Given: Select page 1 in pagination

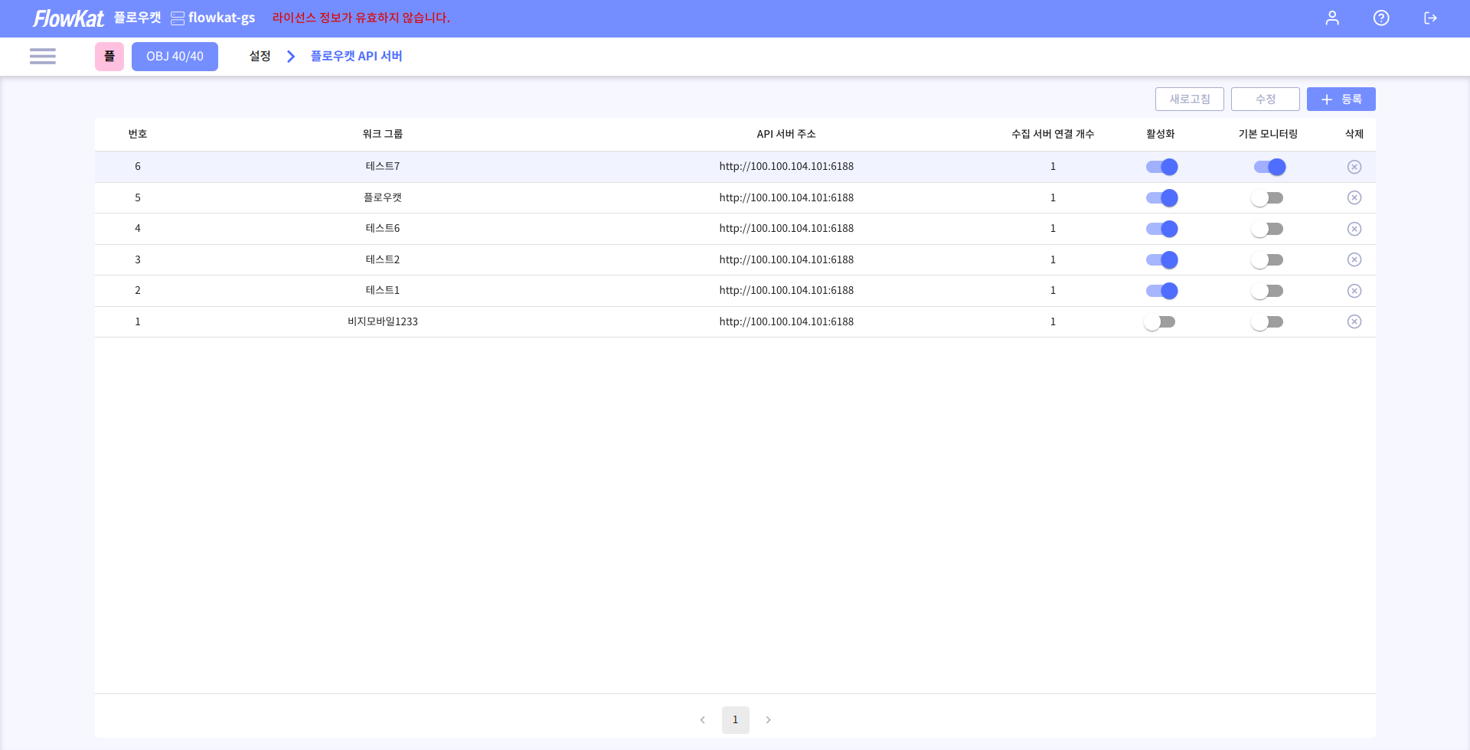Looking at the screenshot, I should (735, 720).
